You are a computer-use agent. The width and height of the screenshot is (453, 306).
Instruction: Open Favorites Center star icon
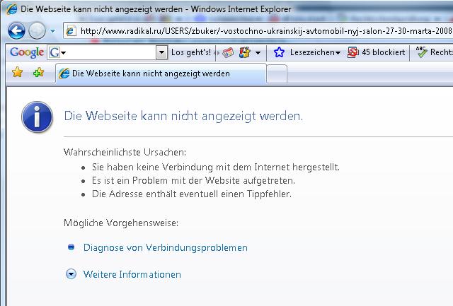(17, 73)
